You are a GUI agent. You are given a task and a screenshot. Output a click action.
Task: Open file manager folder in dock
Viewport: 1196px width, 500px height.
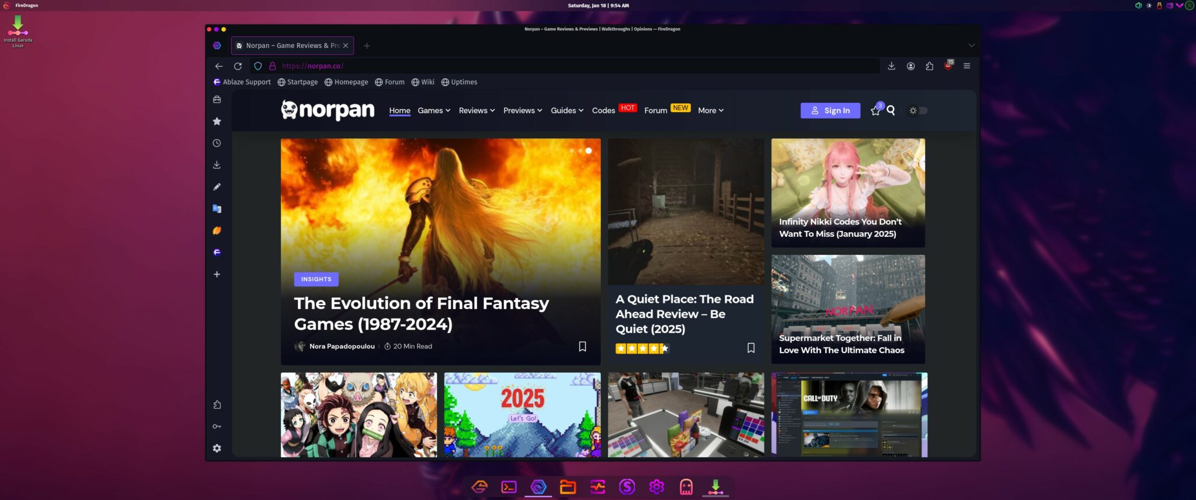coord(568,487)
